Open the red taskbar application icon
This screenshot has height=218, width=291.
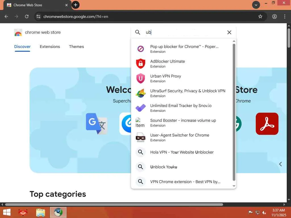(23, 212)
